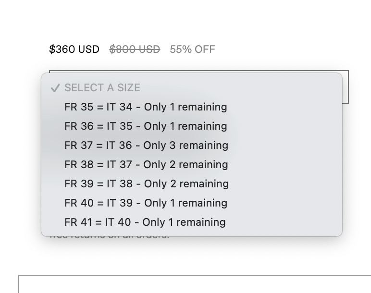Viewport: 371px width, 293px height.
Task: Choose the size with 3 remaining
Action: [146, 145]
